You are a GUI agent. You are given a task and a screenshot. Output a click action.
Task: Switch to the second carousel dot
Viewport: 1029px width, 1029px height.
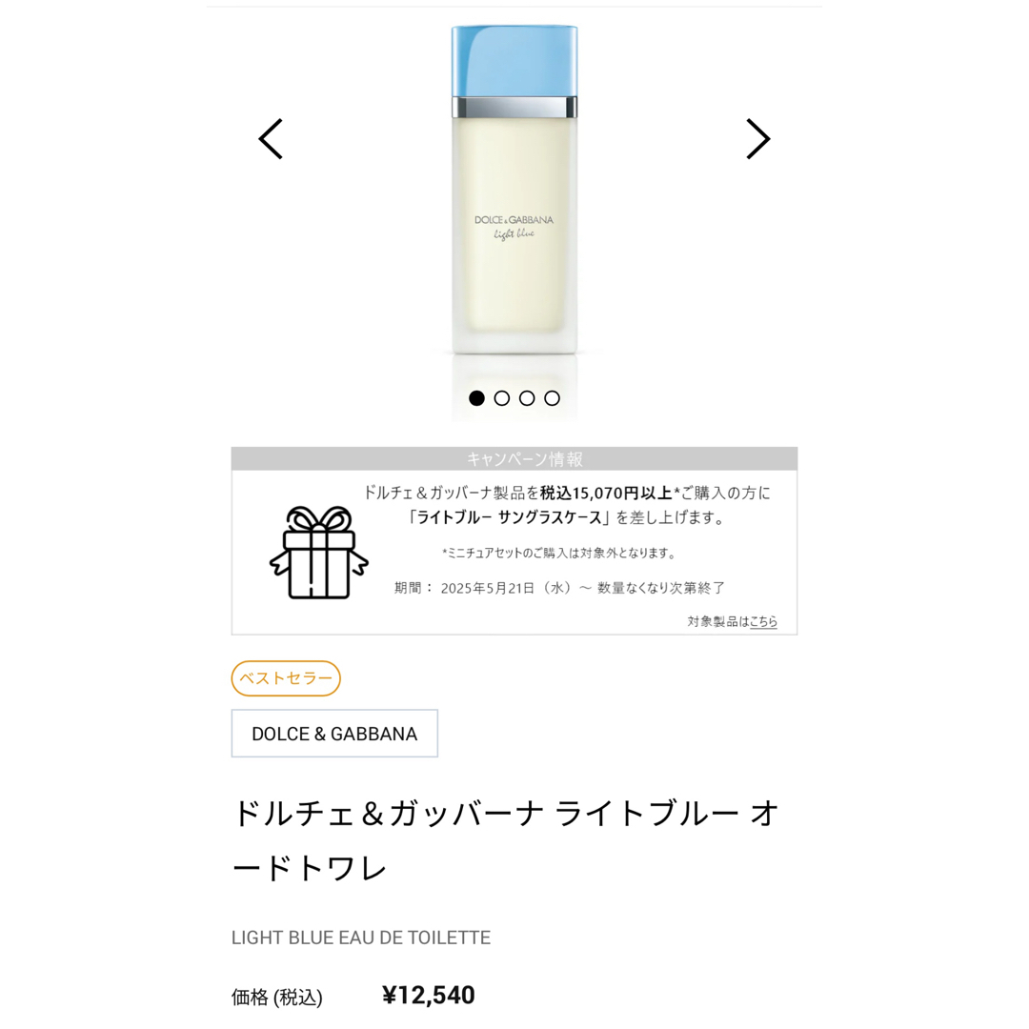pos(502,398)
